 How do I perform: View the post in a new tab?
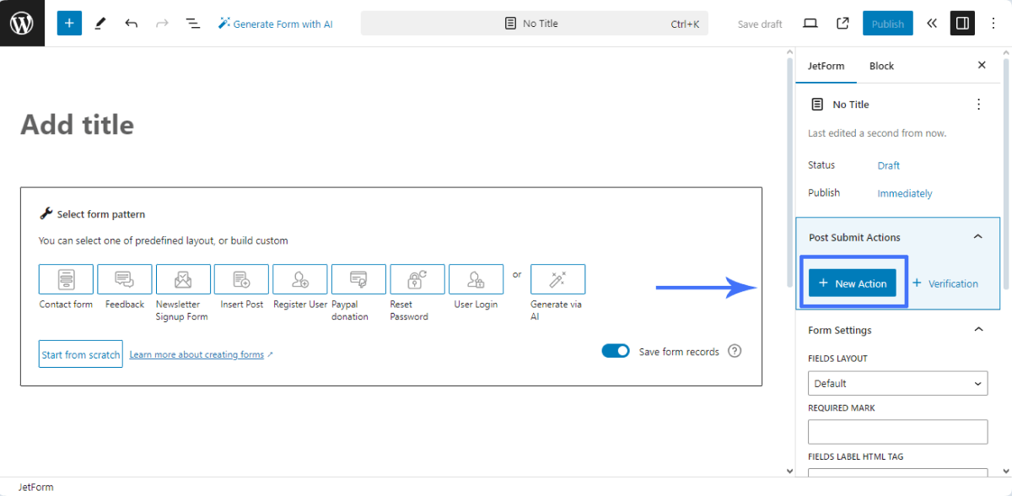[842, 23]
